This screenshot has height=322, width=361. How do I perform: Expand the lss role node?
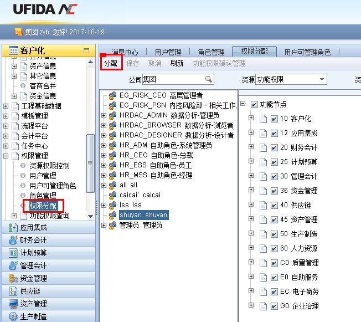(x=104, y=205)
